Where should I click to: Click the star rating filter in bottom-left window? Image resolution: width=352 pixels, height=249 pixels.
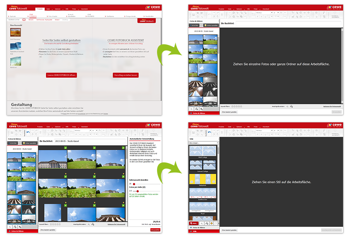pos(55,224)
